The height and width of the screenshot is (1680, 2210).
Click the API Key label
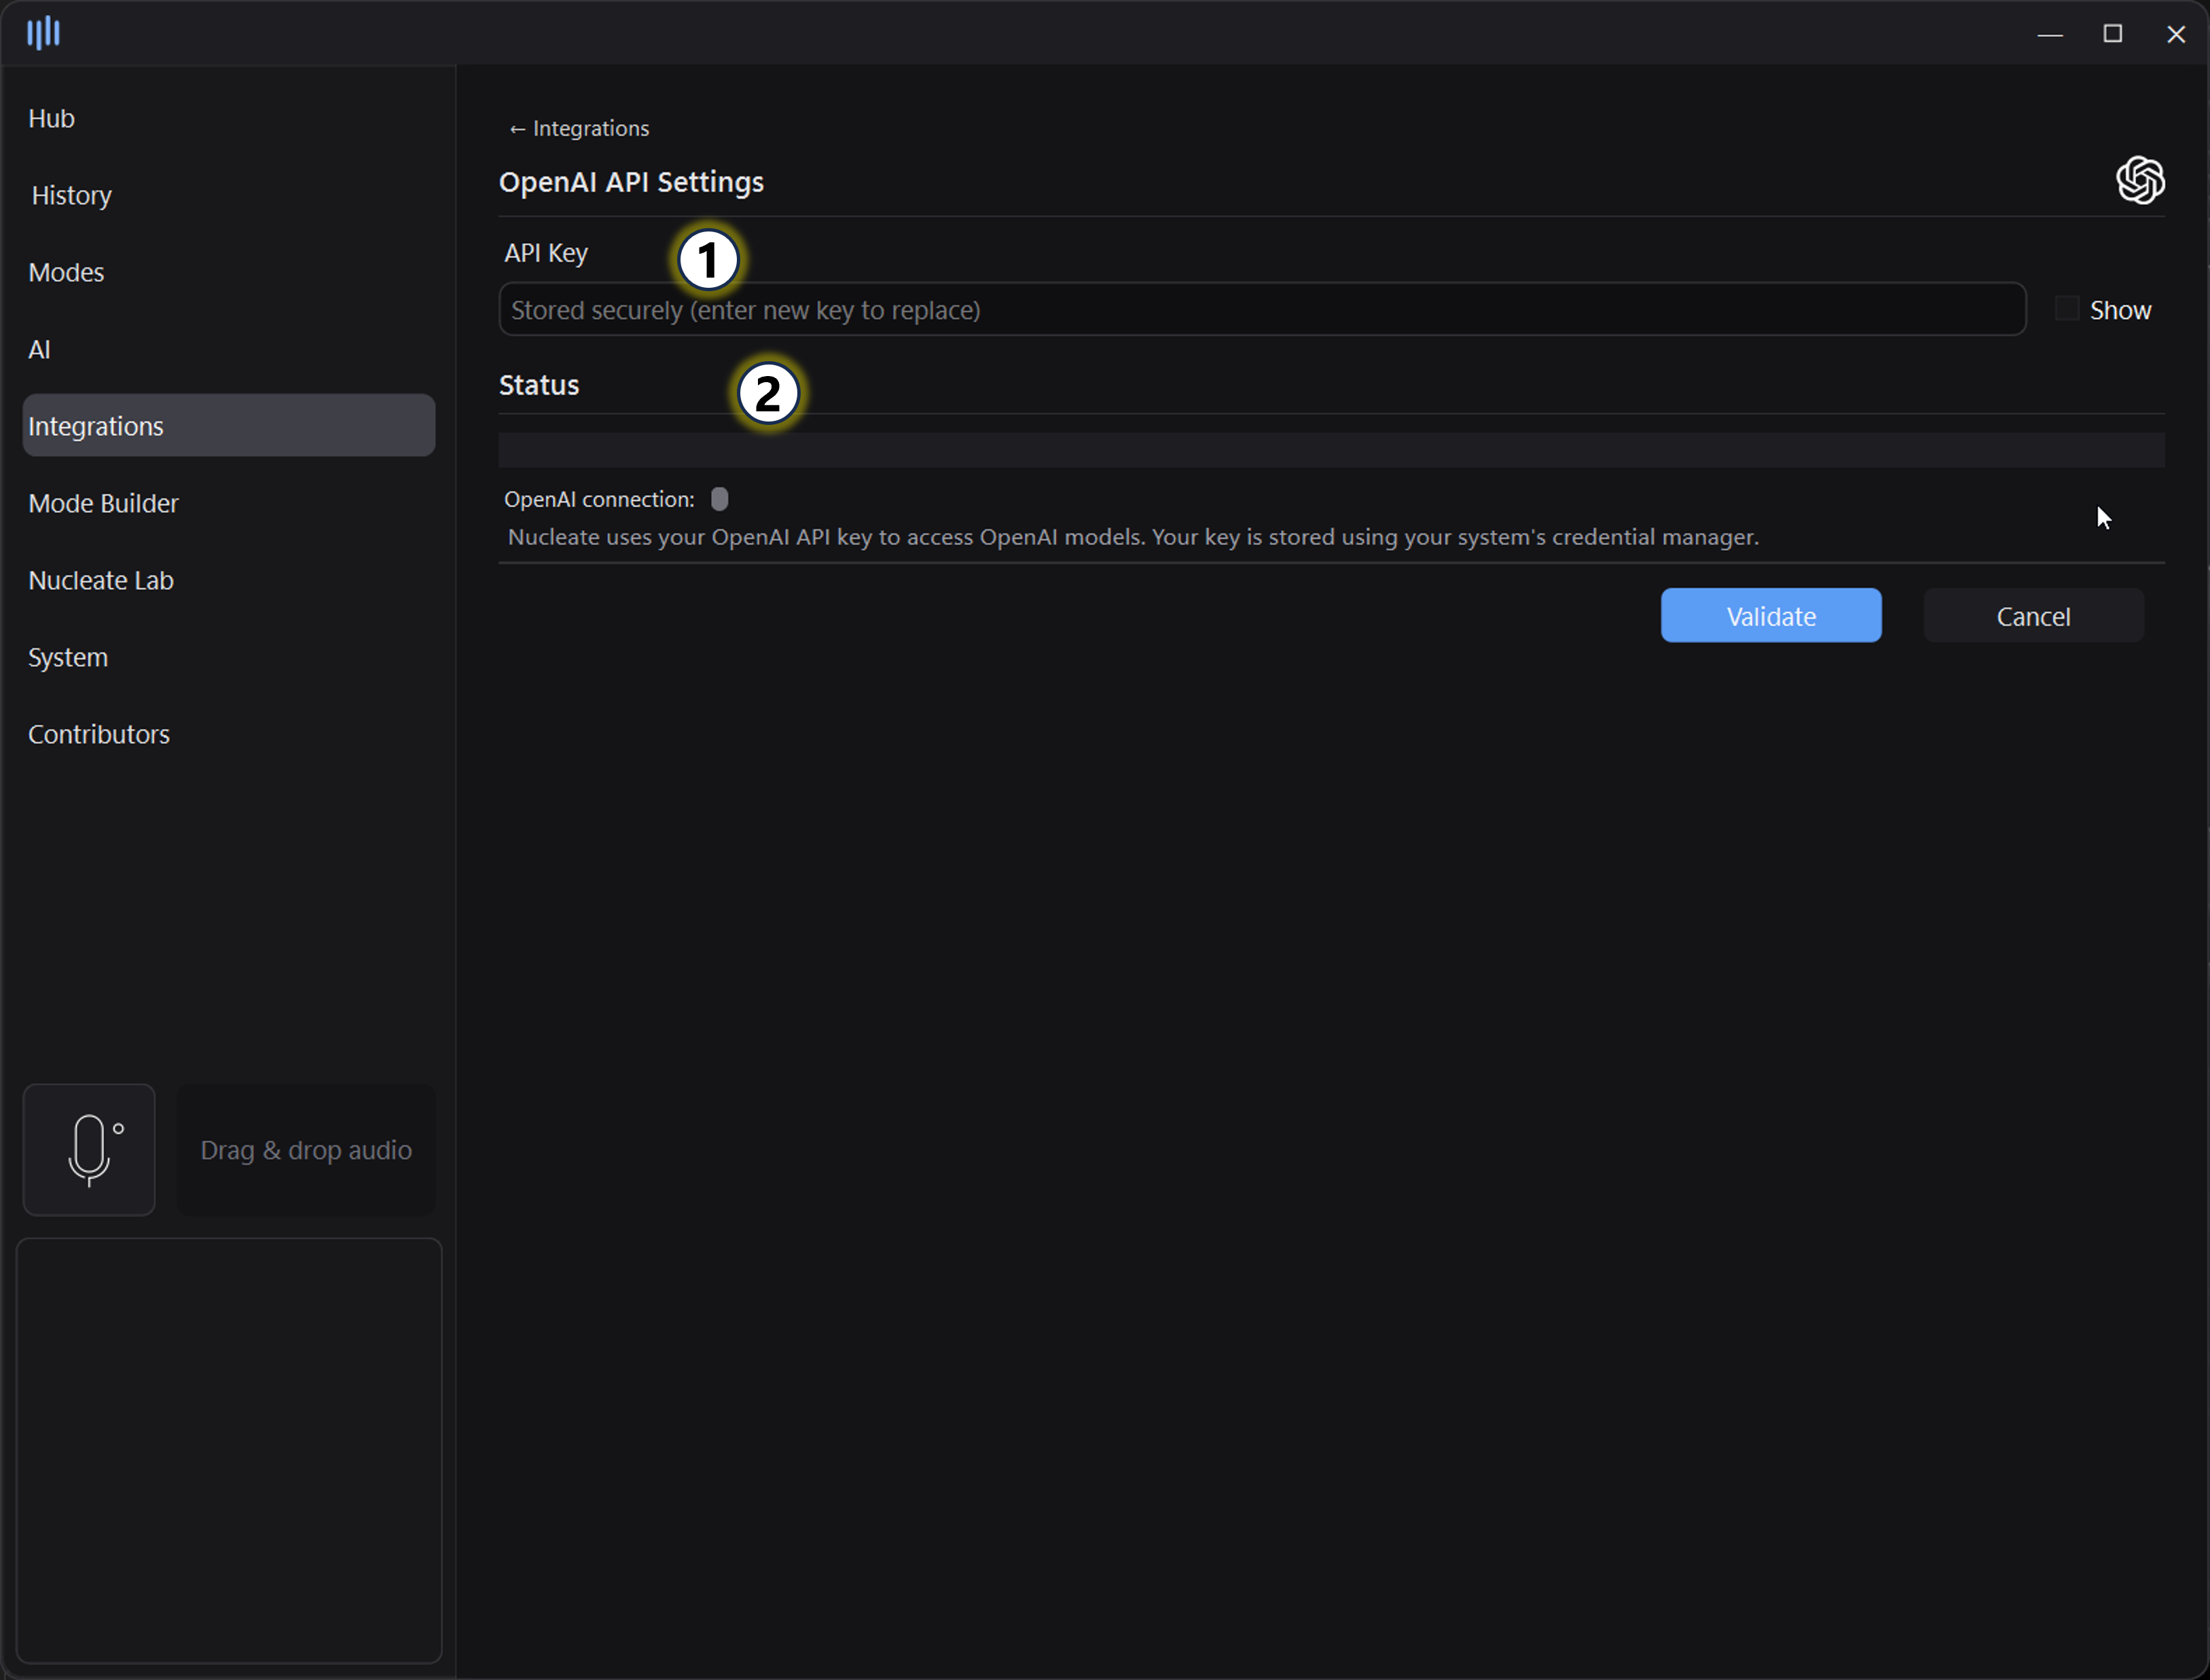(x=546, y=253)
